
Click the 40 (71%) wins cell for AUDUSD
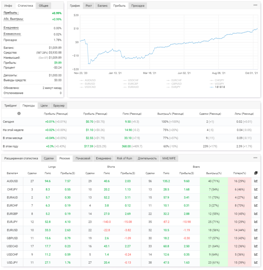(x=214, y=181)
